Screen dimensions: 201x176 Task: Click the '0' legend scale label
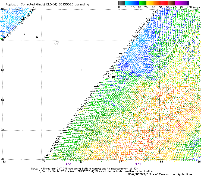[119, 7]
